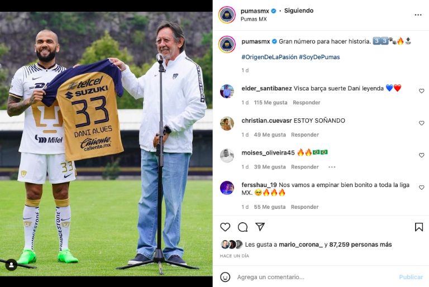Open the #OrigenDeLaPasión hashtag
Viewport: 429px width, 287px height.
[269, 57]
